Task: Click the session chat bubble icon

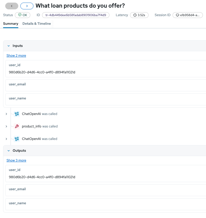Action: [177, 15]
